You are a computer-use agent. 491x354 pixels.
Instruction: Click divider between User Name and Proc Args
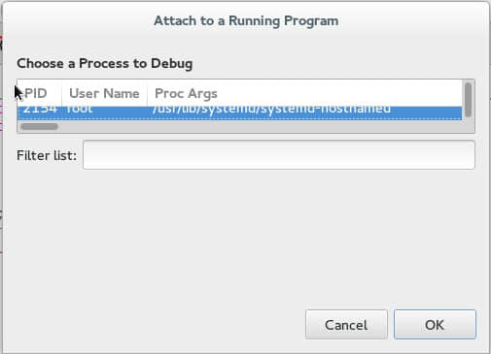(x=147, y=93)
